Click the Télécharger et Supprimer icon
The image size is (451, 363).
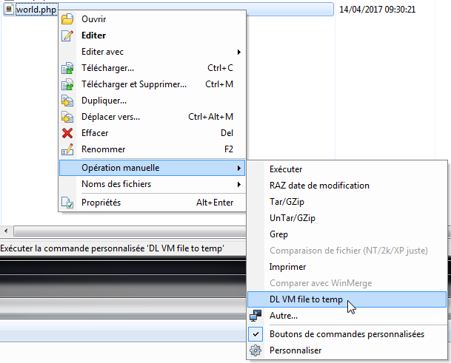[x=68, y=84]
